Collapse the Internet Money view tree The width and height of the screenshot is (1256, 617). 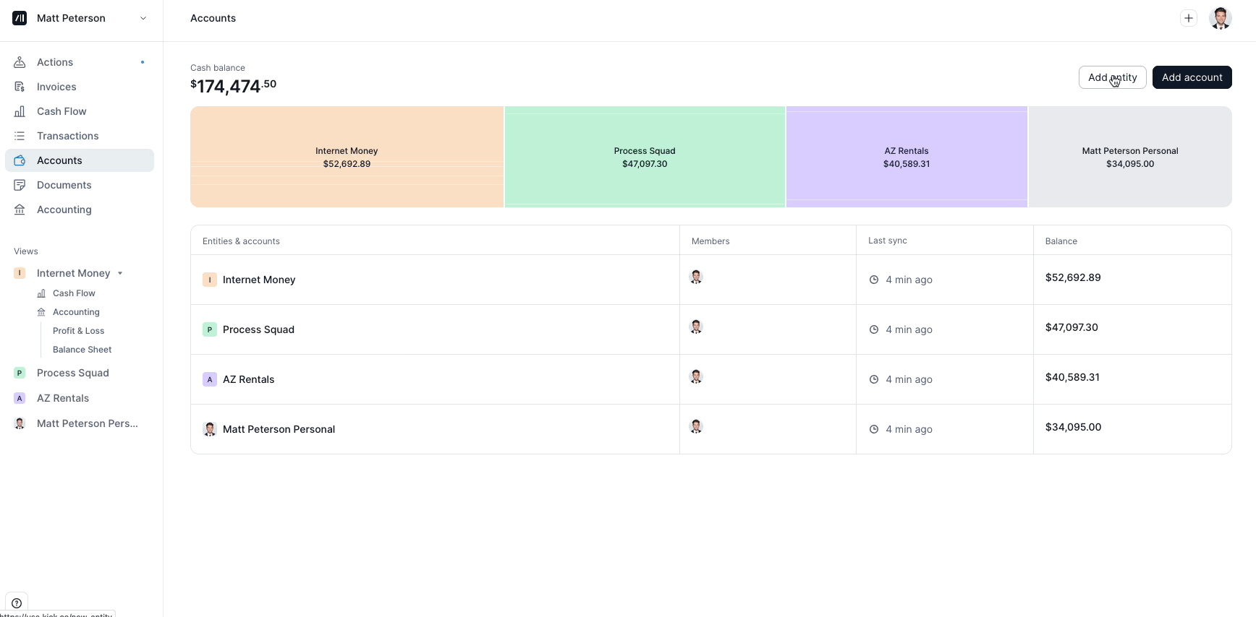tap(120, 273)
